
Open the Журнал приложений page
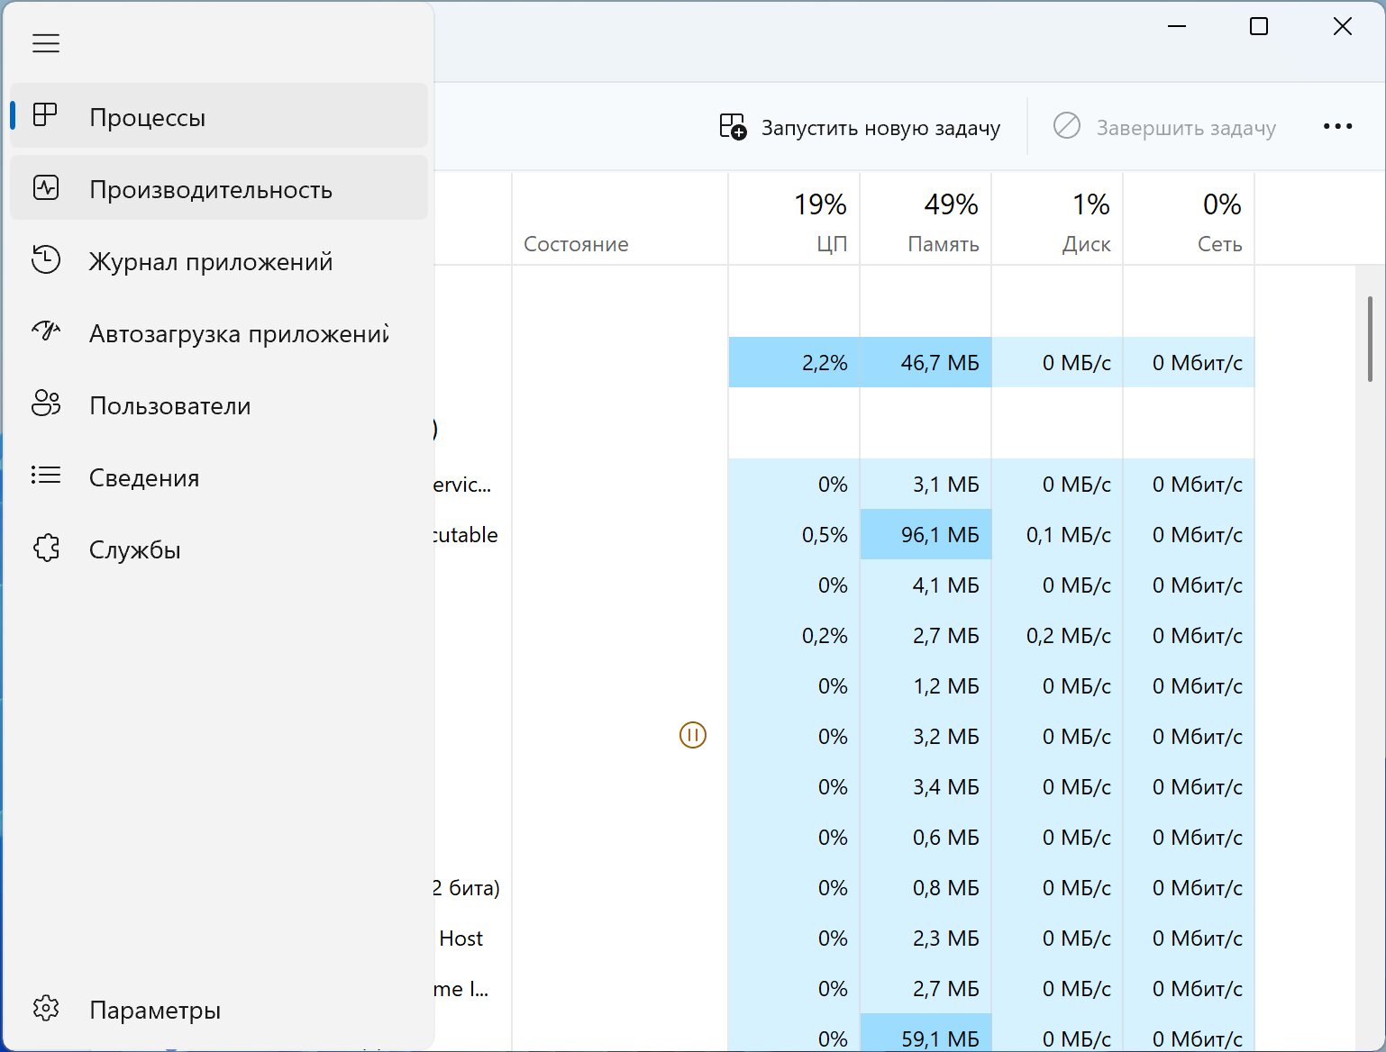[x=211, y=262]
